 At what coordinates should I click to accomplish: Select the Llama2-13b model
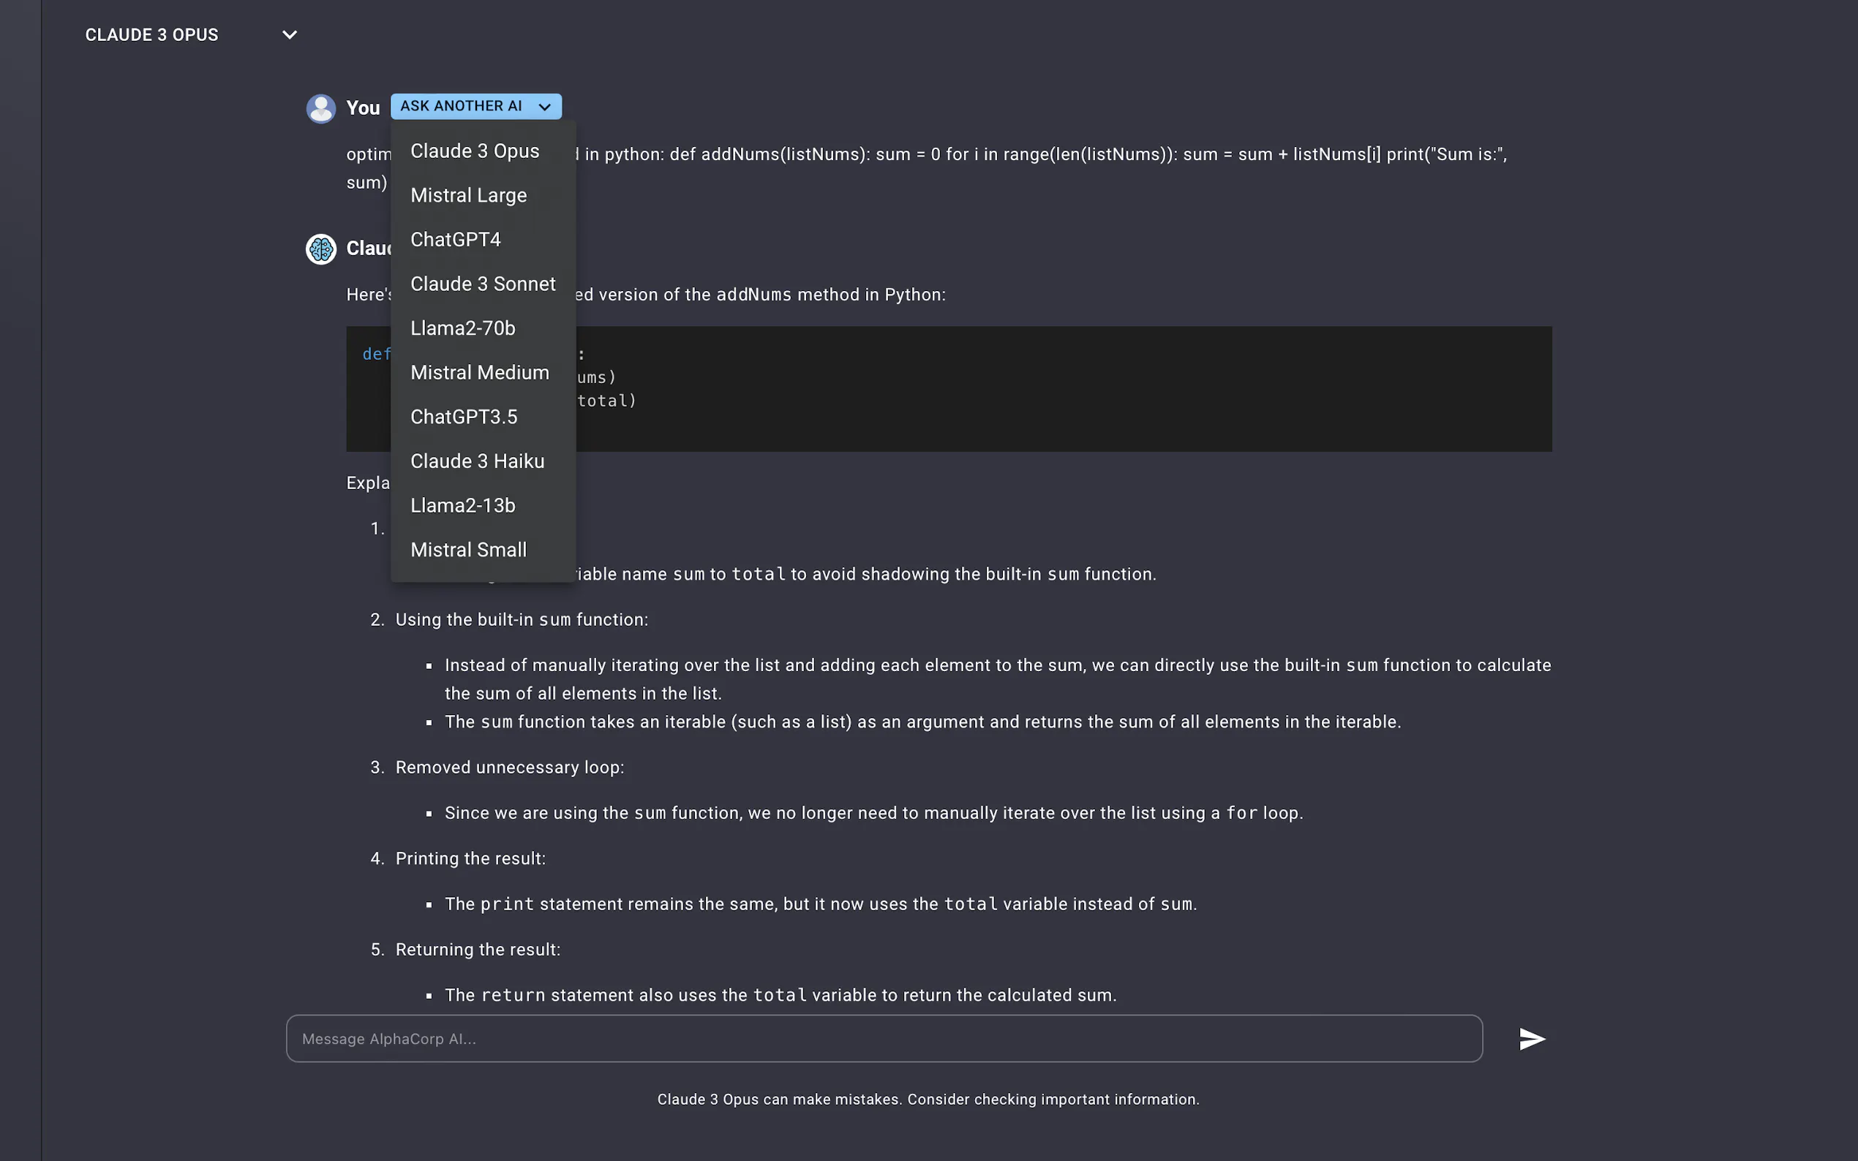click(x=462, y=506)
